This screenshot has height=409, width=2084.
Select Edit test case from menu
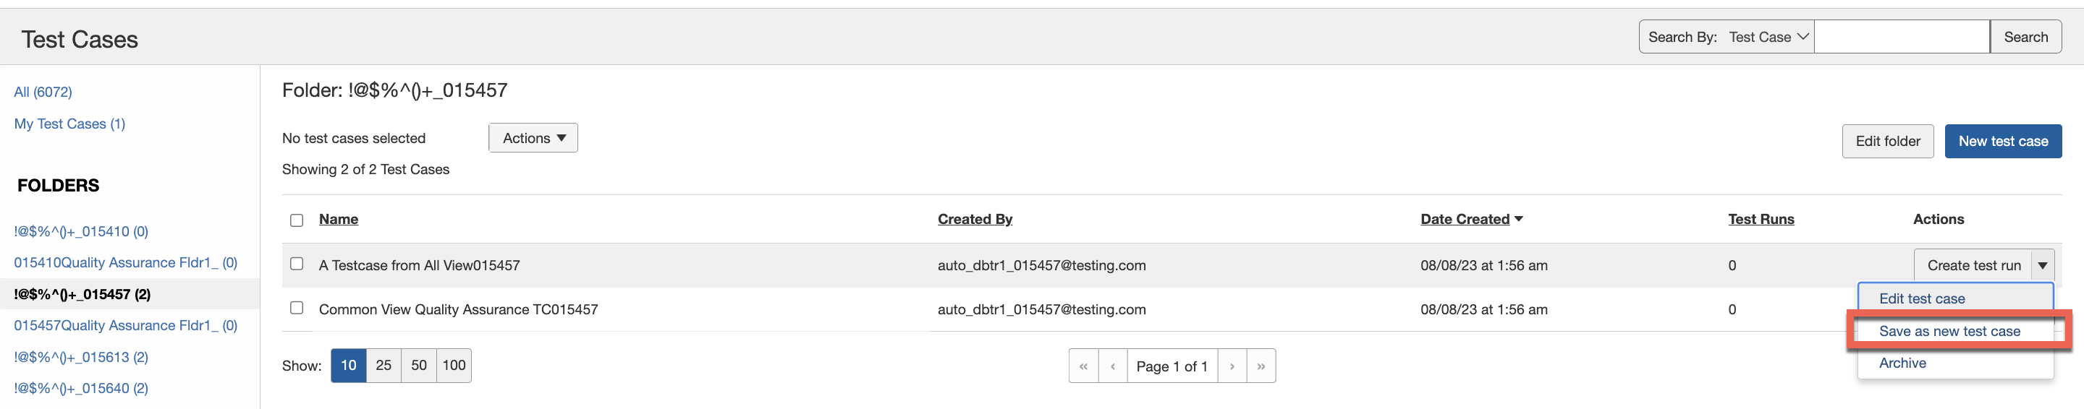tap(1921, 299)
